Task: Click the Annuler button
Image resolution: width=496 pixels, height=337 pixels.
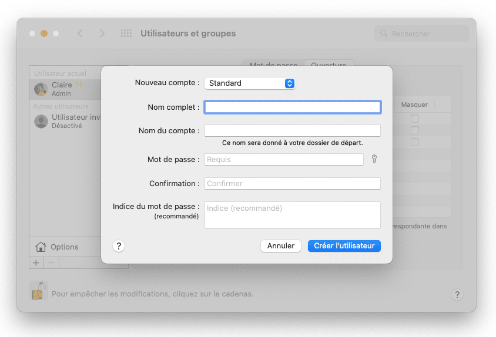Action: [280, 246]
